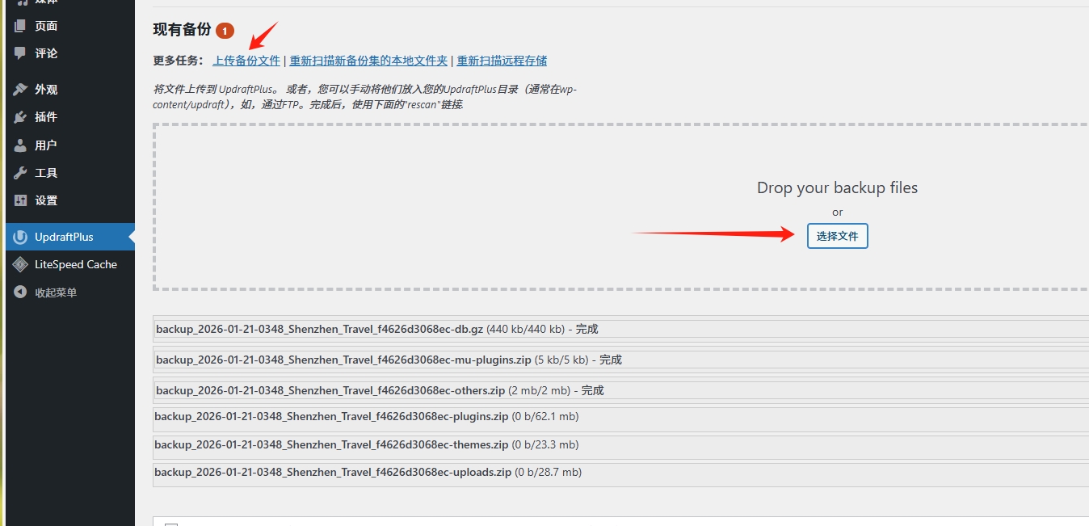Rescan remote storage via 重新扫描远程存储 link

click(502, 61)
